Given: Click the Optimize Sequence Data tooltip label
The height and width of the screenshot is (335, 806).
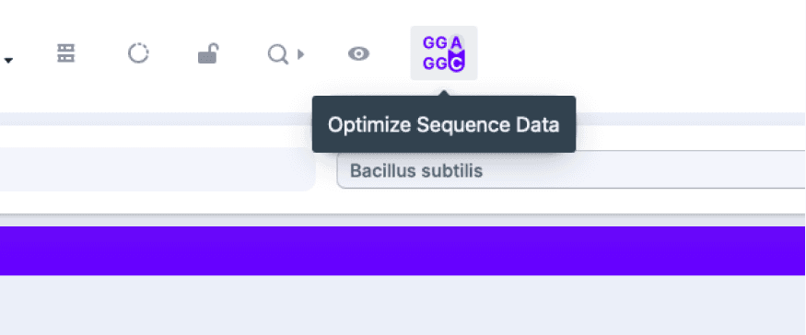Looking at the screenshot, I should pyautogui.click(x=444, y=124).
